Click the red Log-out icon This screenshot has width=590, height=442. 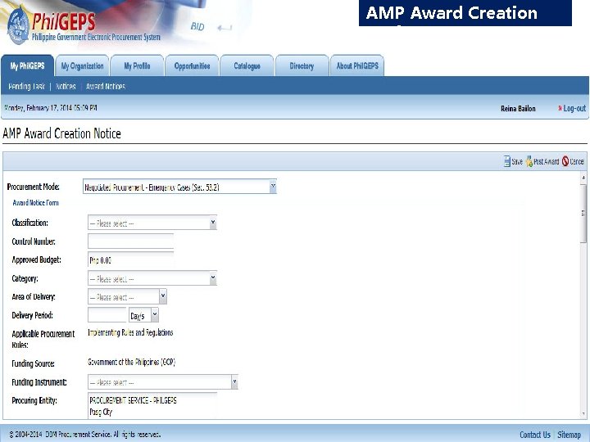[560, 108]
